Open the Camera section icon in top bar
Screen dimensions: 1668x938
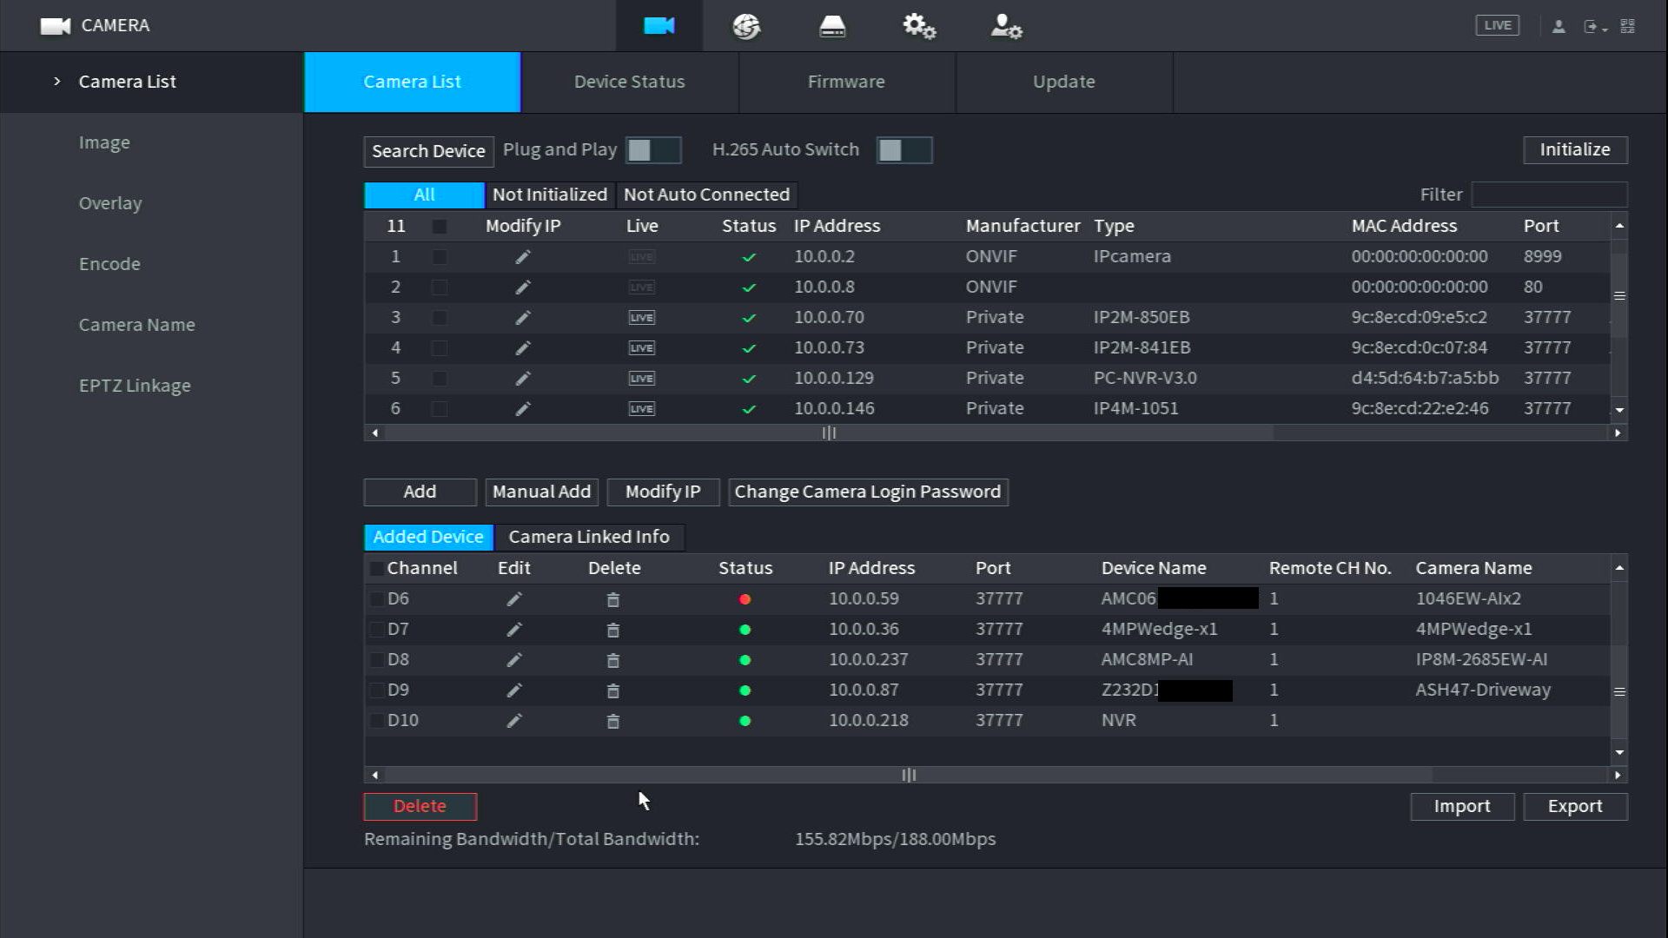tap(659, 26)
